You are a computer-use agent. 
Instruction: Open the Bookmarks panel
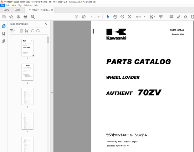point(3,34)
